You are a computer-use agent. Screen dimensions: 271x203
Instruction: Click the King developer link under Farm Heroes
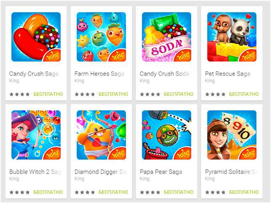tap(80, 81)
